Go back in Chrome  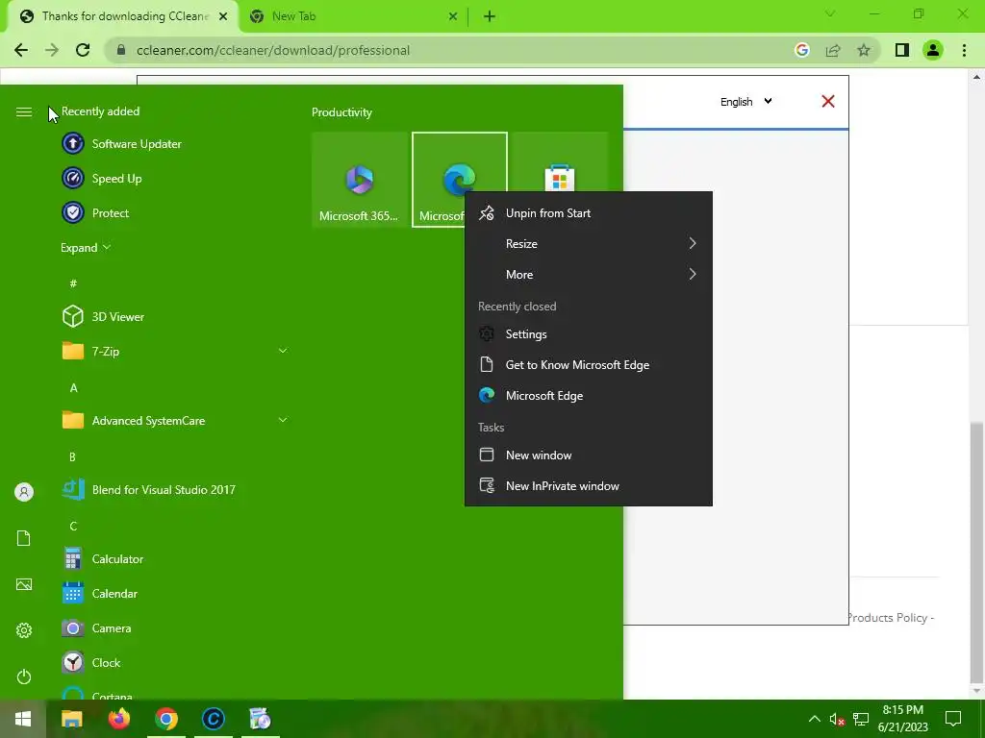tap(21, 50)
